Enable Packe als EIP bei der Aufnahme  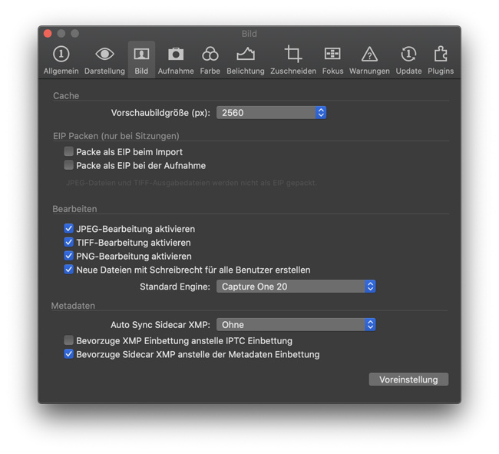click(69, 166)
